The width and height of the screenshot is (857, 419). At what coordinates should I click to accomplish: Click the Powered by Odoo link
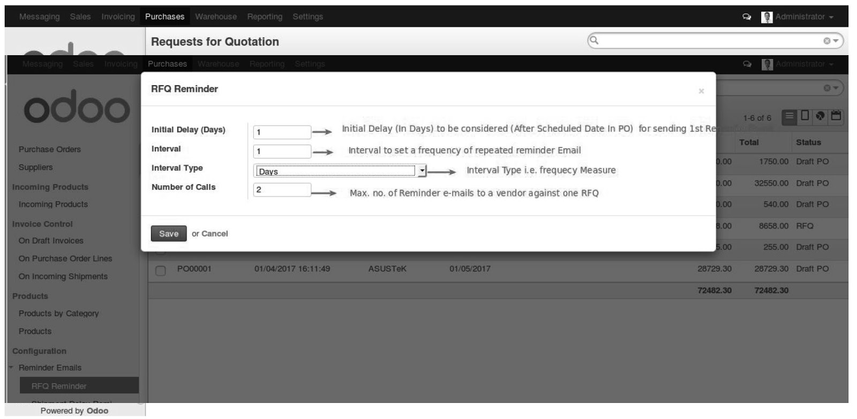[74, 411]
